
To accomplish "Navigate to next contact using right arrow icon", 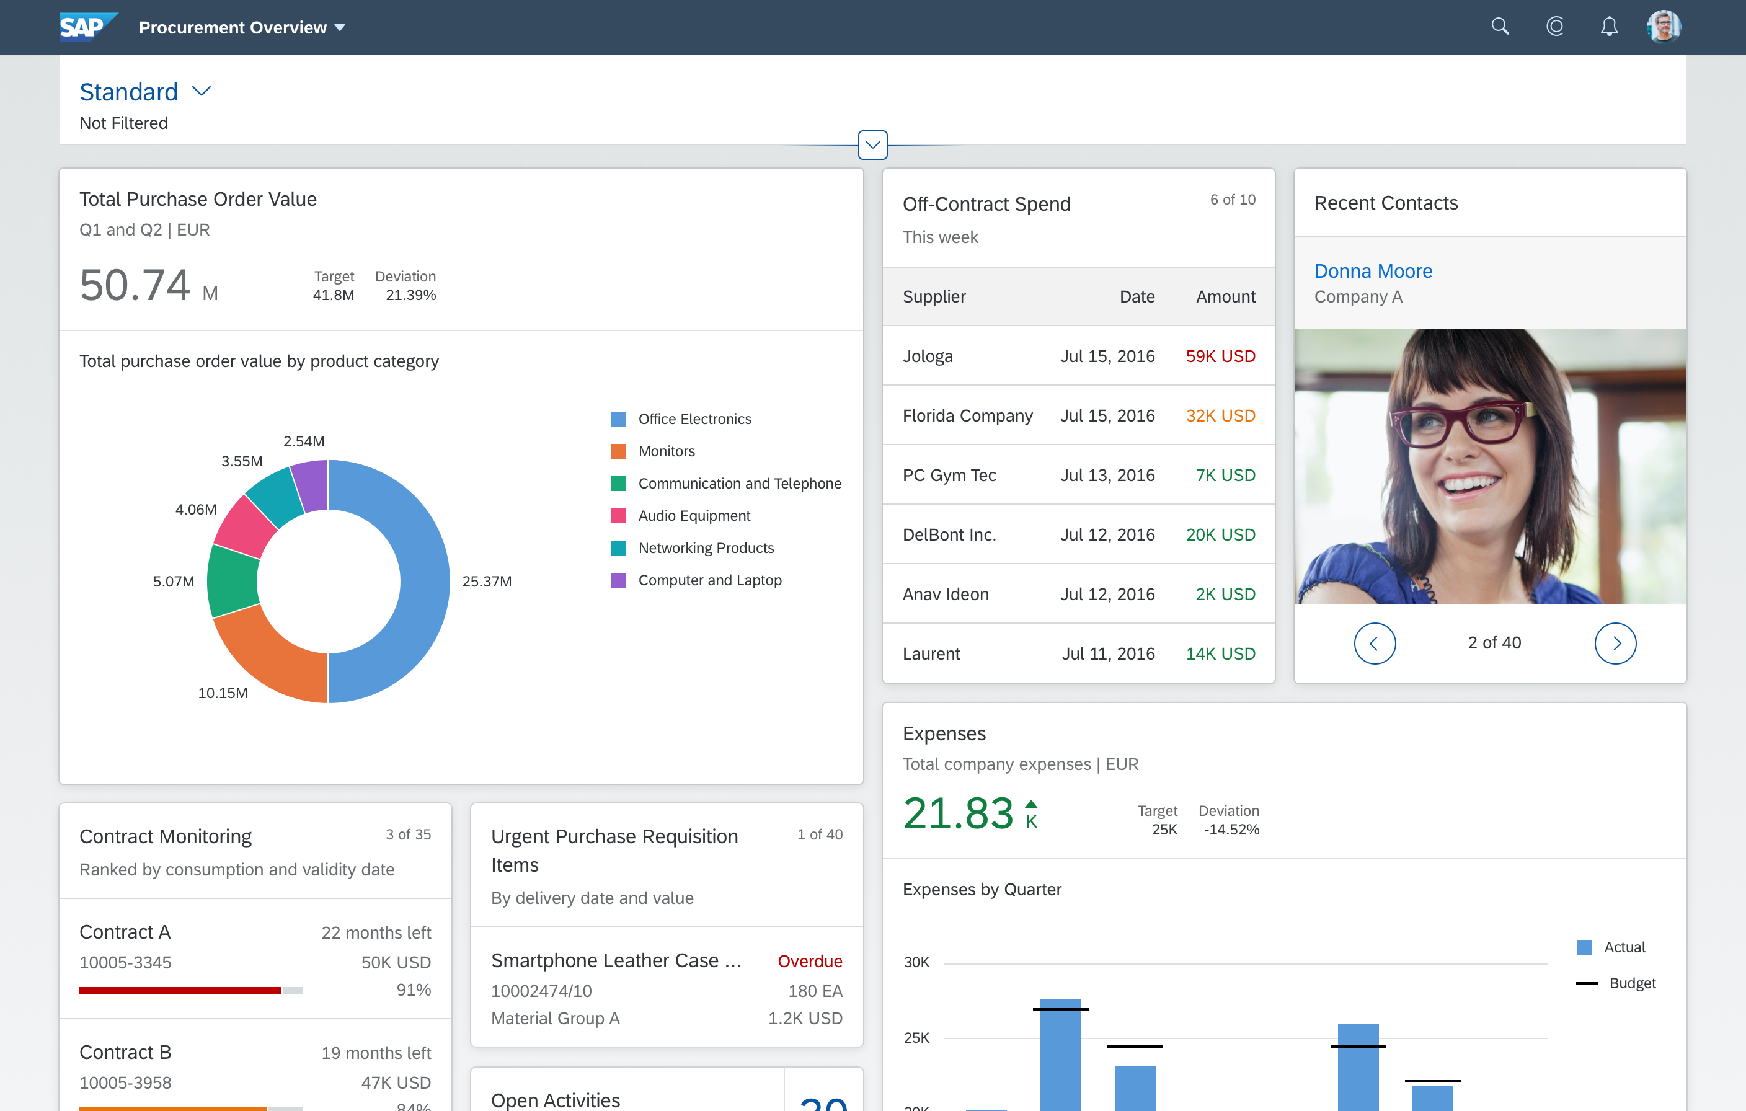I will (x=1616, y=643).
